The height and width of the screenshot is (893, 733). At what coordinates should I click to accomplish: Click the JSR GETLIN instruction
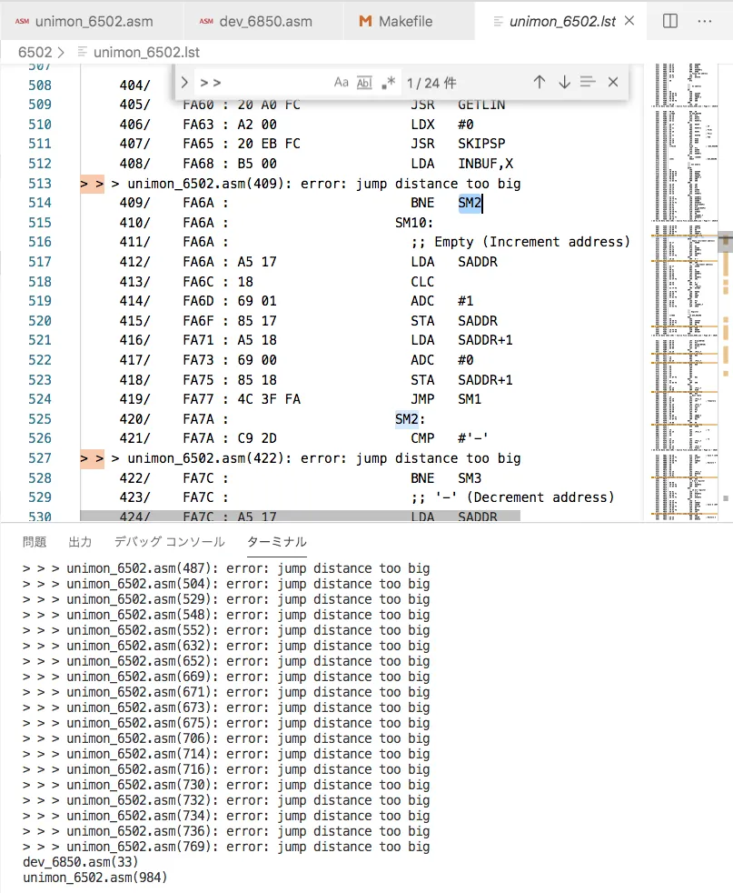(x=458, y=105)
